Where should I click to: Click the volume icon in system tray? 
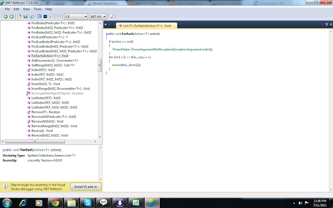click(300, 203)
